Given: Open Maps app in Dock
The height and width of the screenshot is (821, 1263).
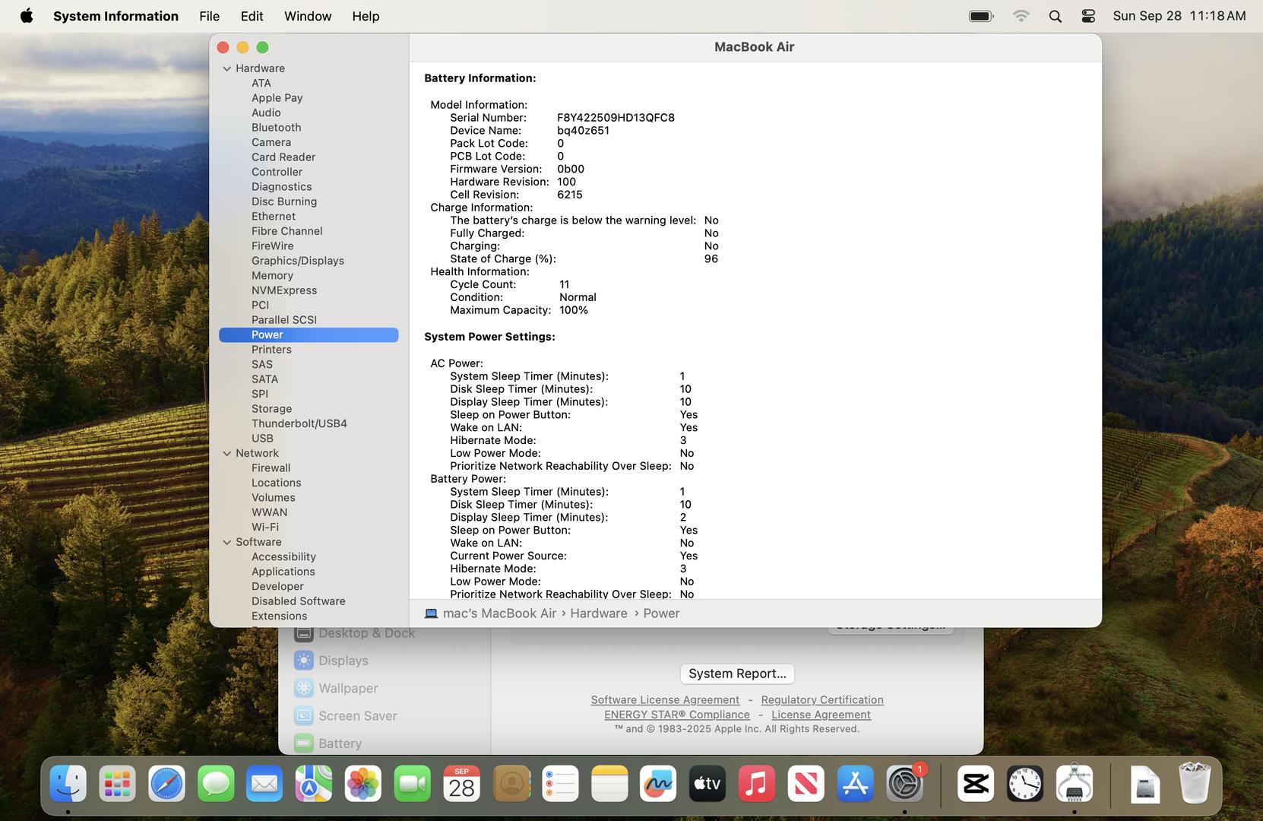Looking at the screenshot, I should tap(314, 784).
